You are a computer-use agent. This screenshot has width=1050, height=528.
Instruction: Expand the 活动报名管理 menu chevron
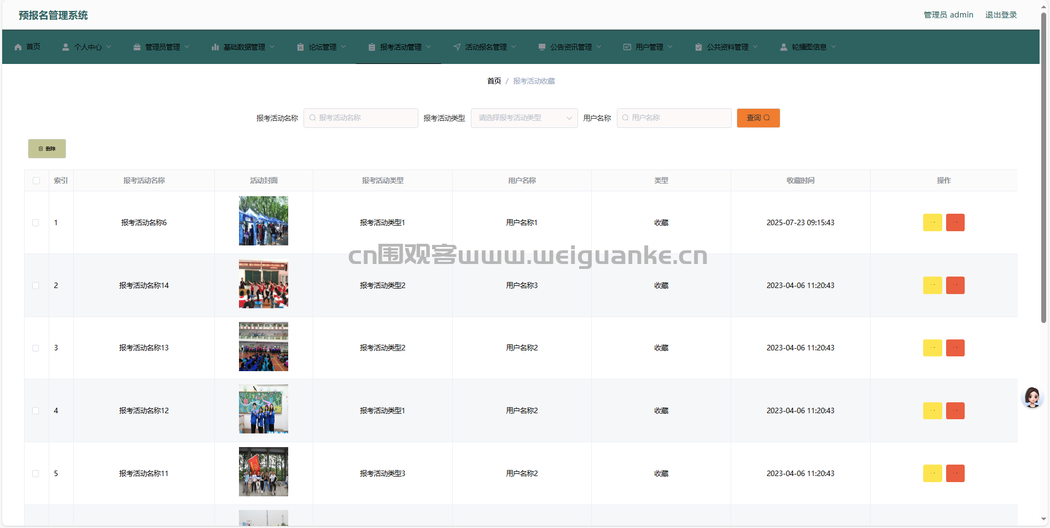pos(514,47)
